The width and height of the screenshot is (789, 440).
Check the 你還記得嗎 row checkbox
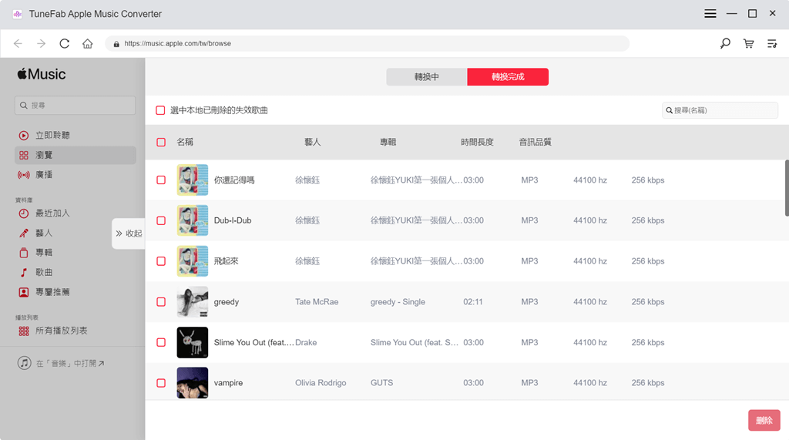161,180
